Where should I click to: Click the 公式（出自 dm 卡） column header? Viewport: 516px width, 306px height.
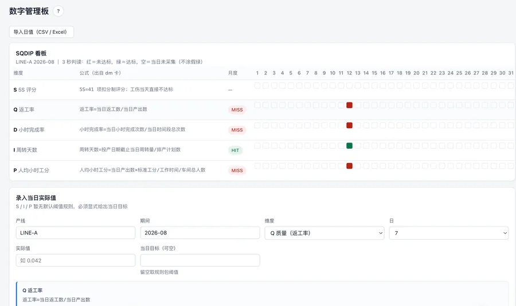coord(100,73)
